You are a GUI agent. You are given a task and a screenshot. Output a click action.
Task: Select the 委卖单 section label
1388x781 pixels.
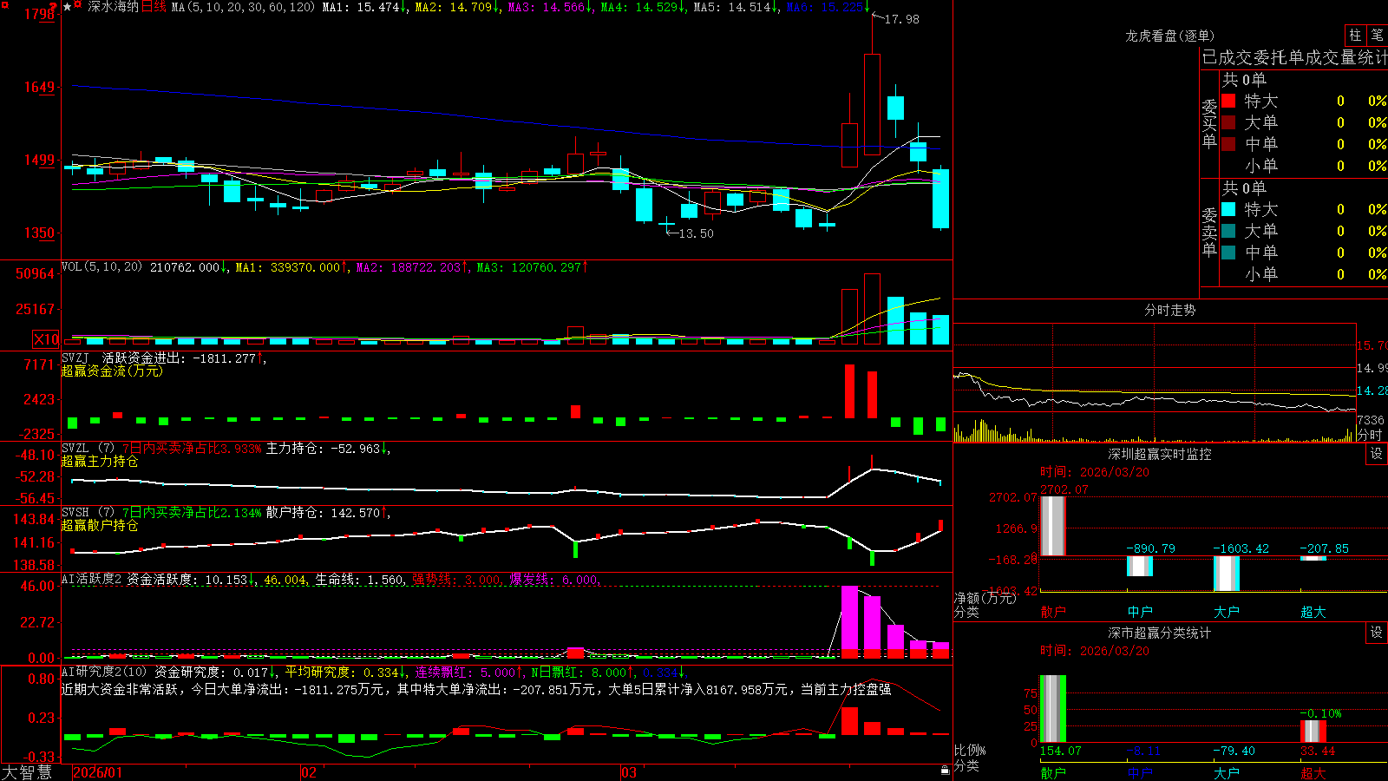click(x=1209, y=232)
